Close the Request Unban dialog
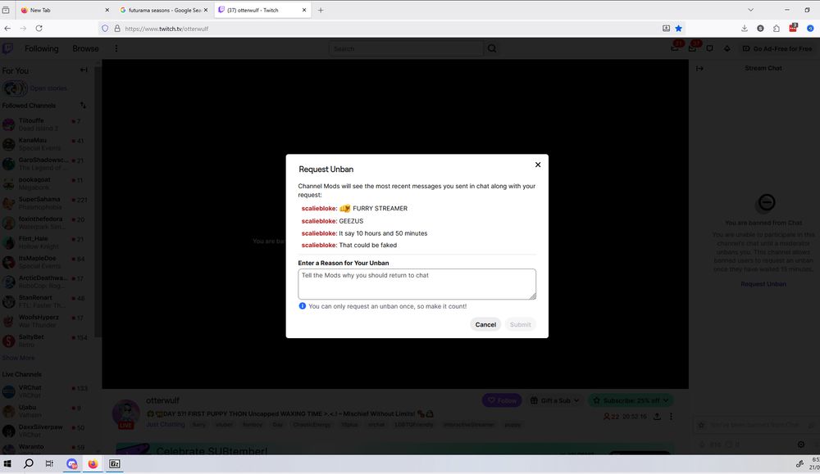Image resolution: width=820 pixels, height=474 pixels. click(x=538, y=165)
